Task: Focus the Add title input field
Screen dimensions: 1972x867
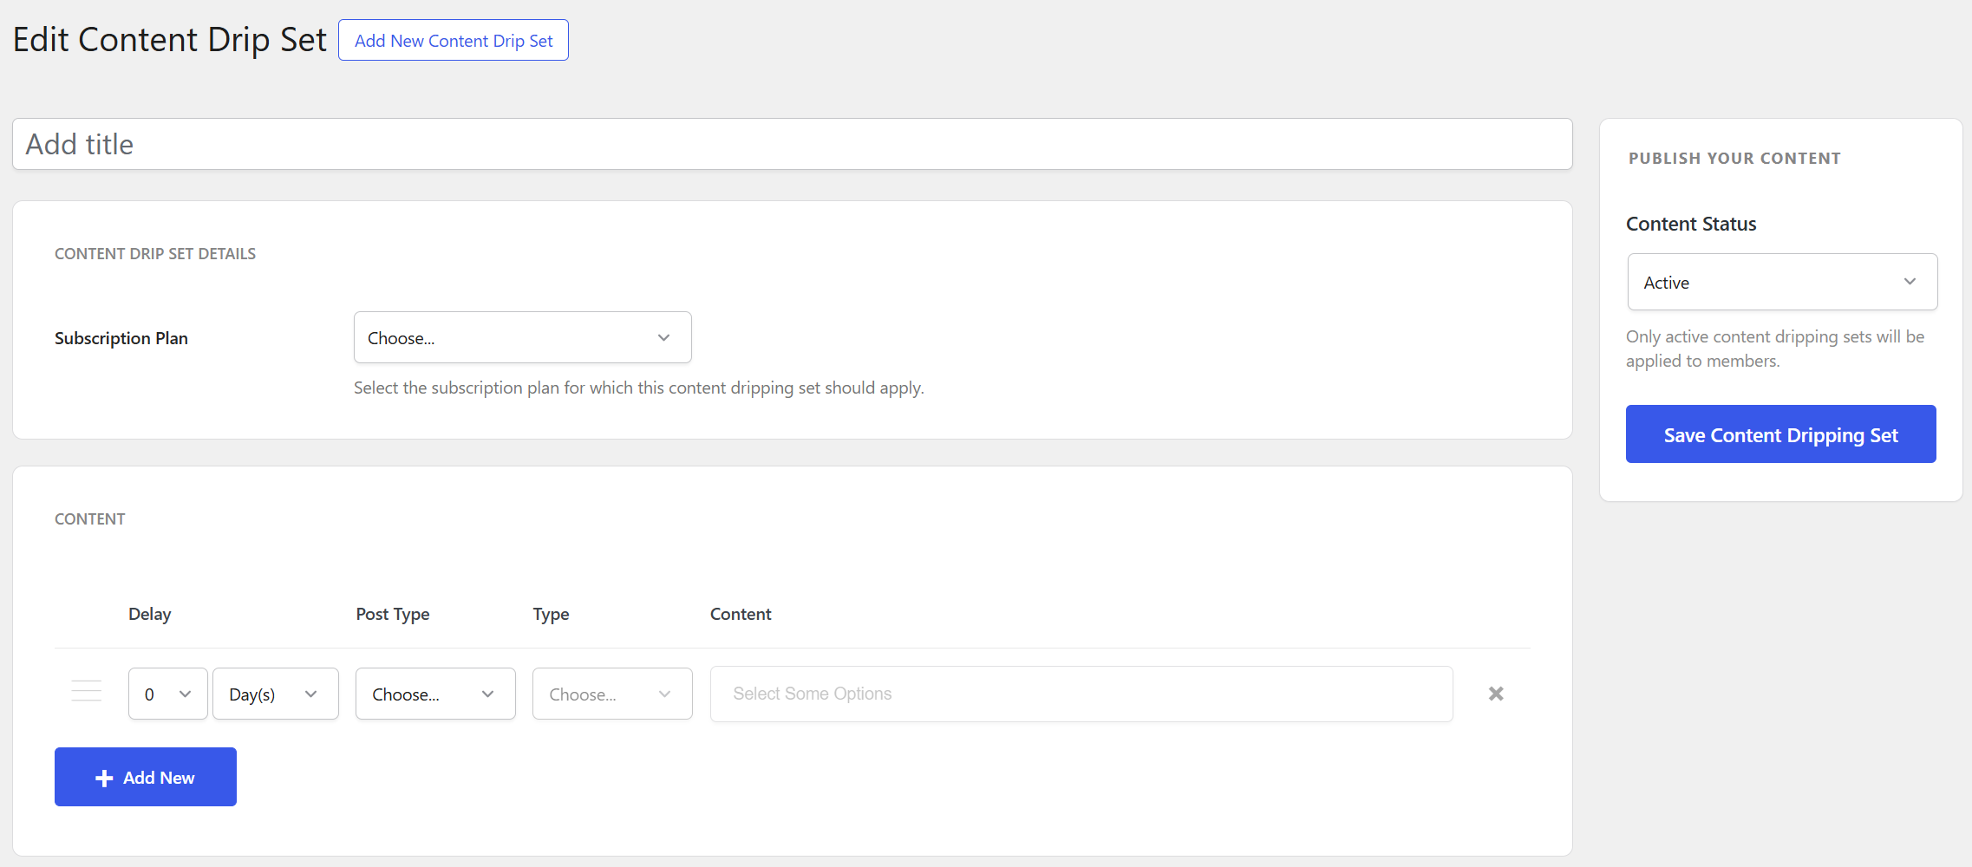Action: (x=792, y=144)
